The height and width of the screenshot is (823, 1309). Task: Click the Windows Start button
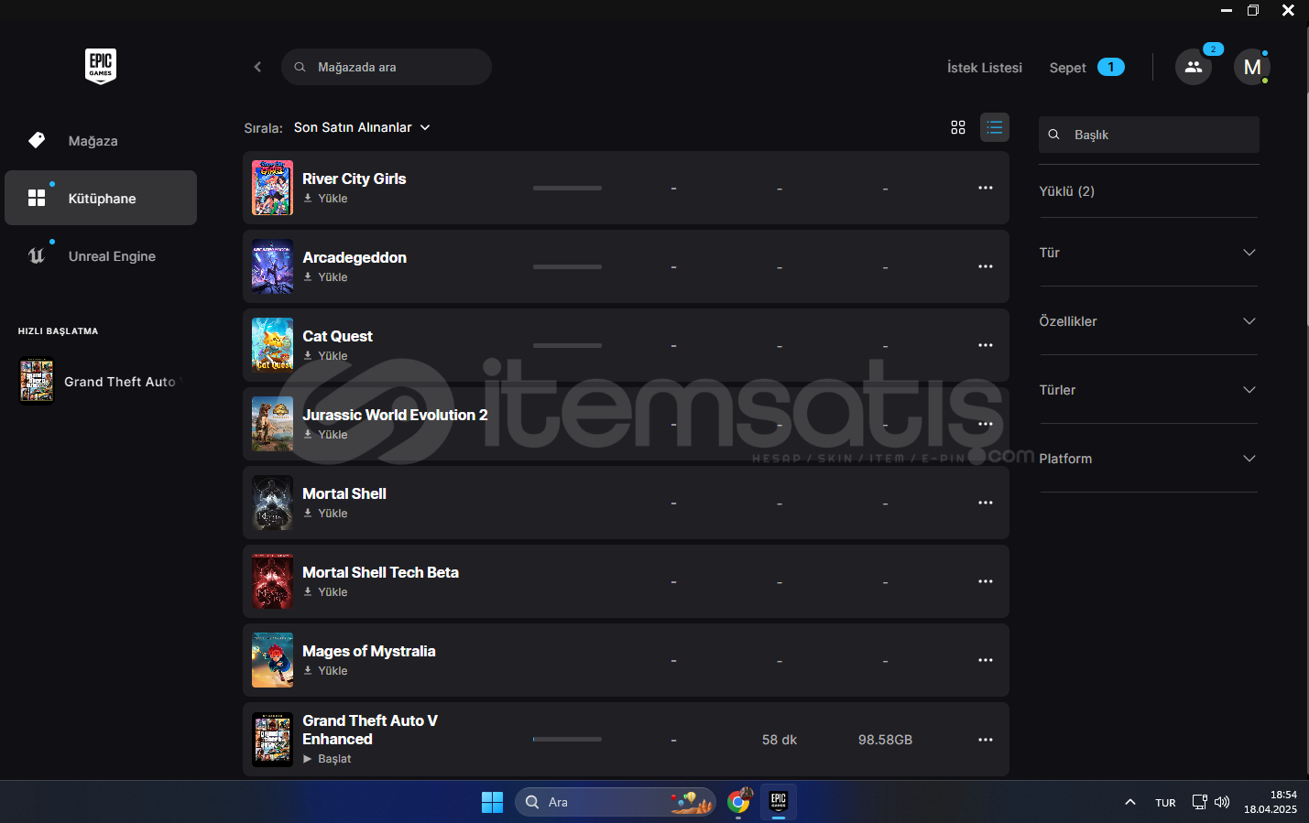tap(493, 802)
